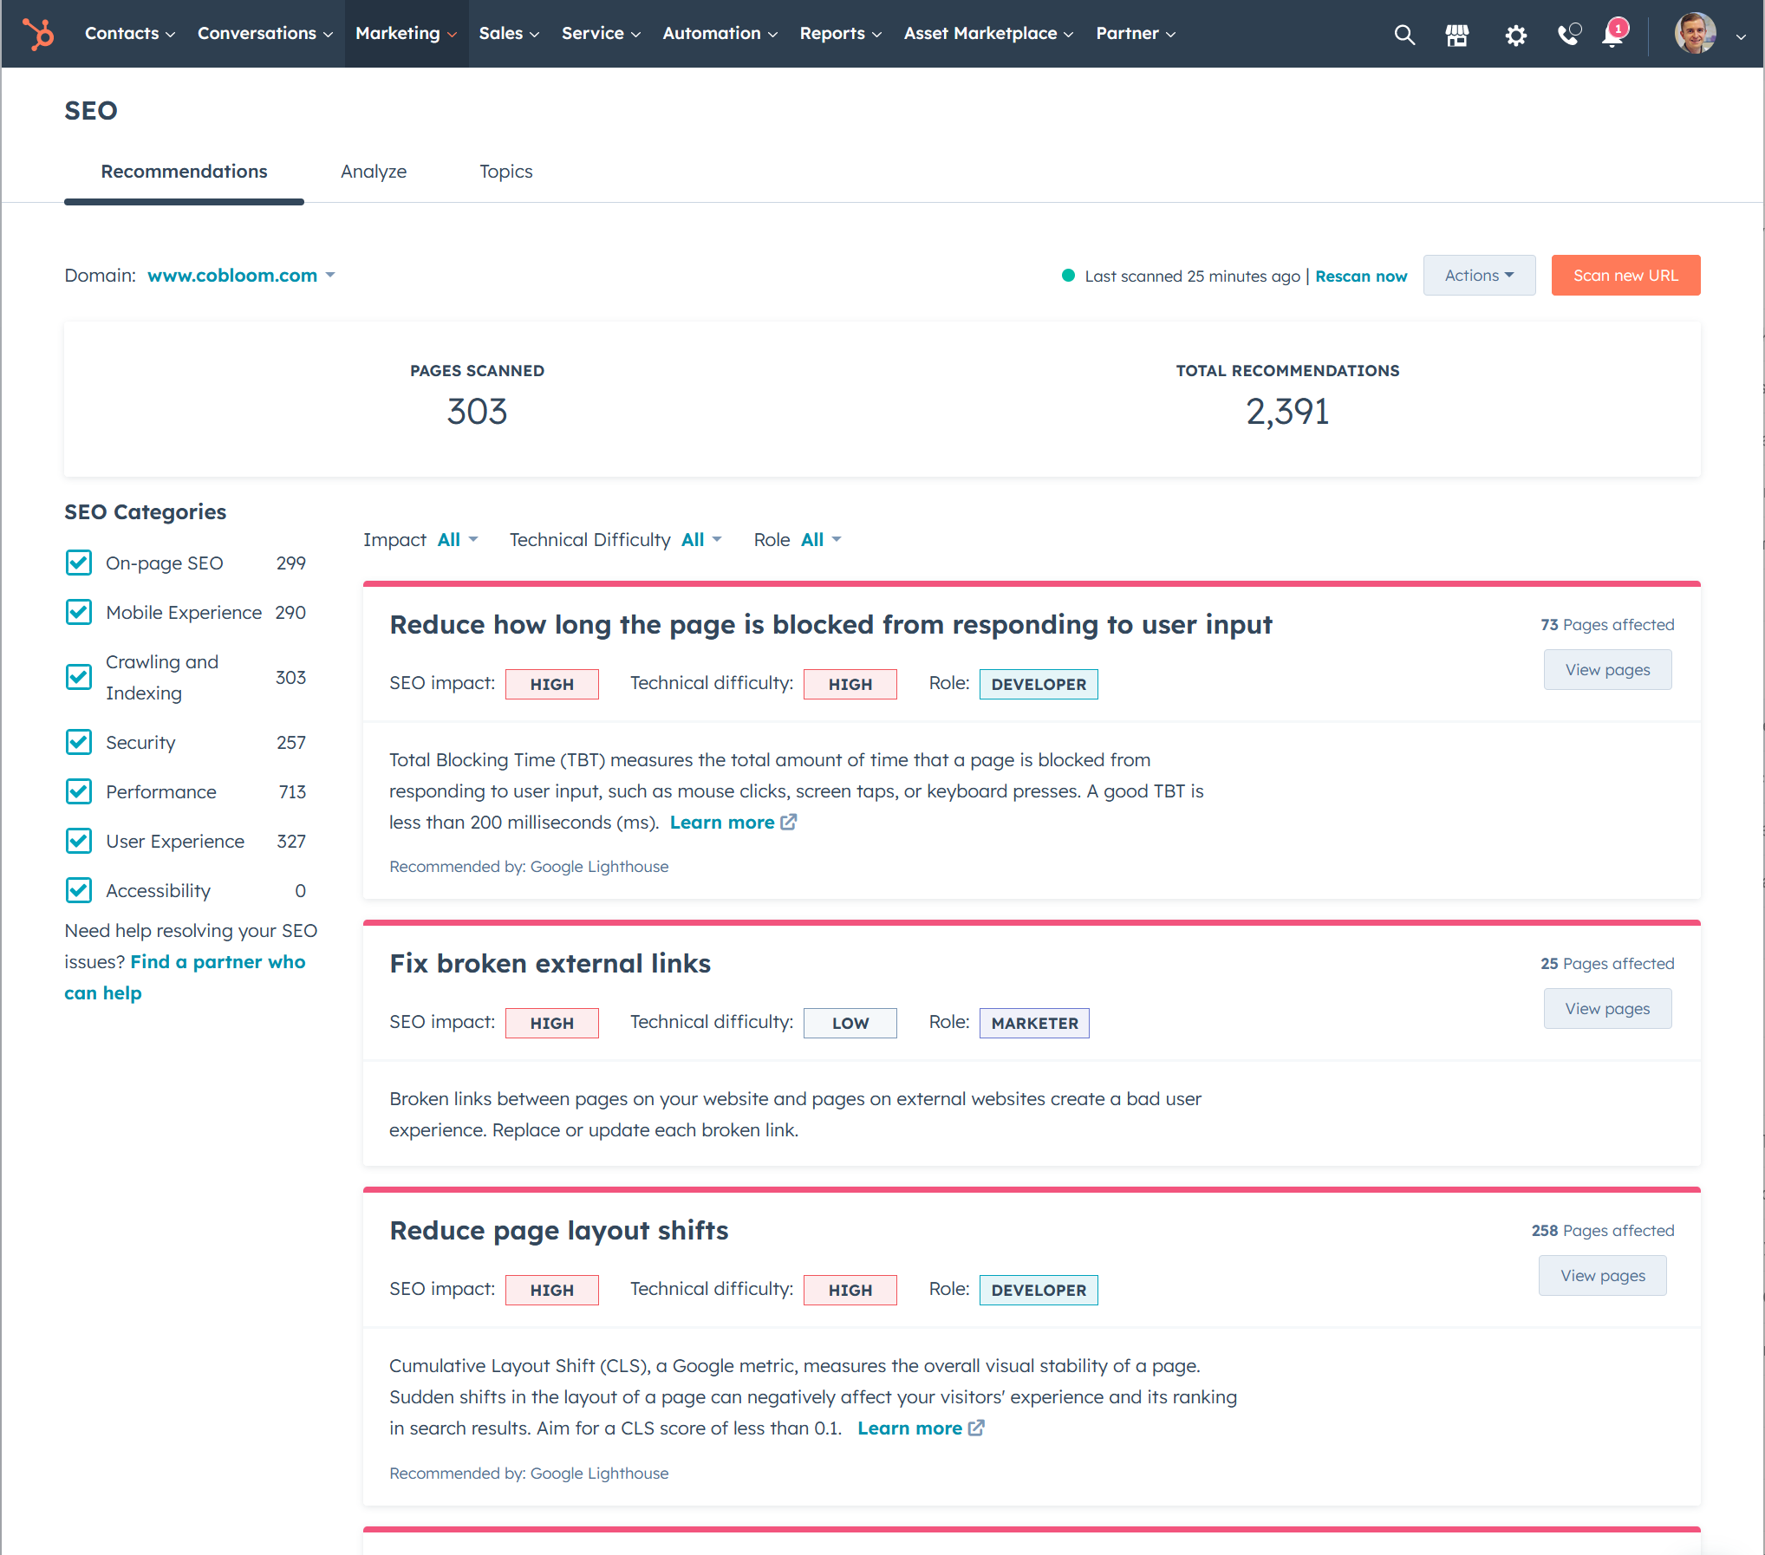
Task: Click the Scan new URL button
Action: (x=1625, y=275)
